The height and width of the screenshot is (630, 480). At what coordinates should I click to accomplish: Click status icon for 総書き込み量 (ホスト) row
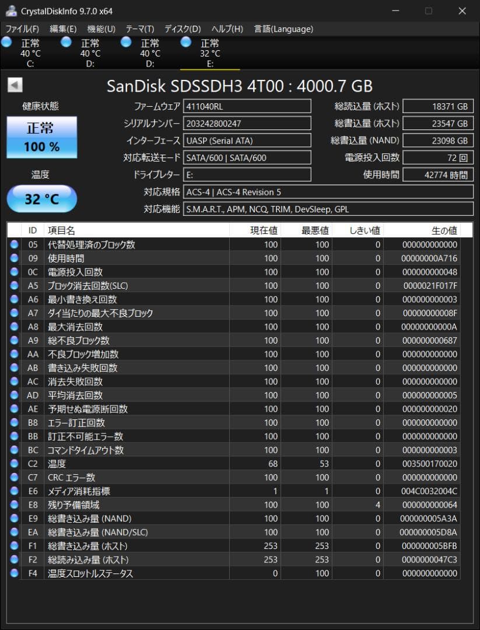(15, 545)
